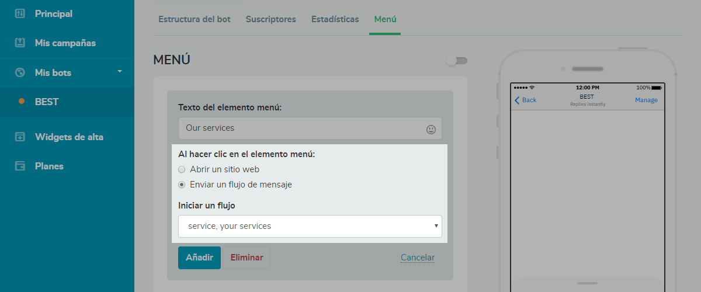Click the globe icon beside Mis bots
701x292 pixels.
tap(20, 72)
